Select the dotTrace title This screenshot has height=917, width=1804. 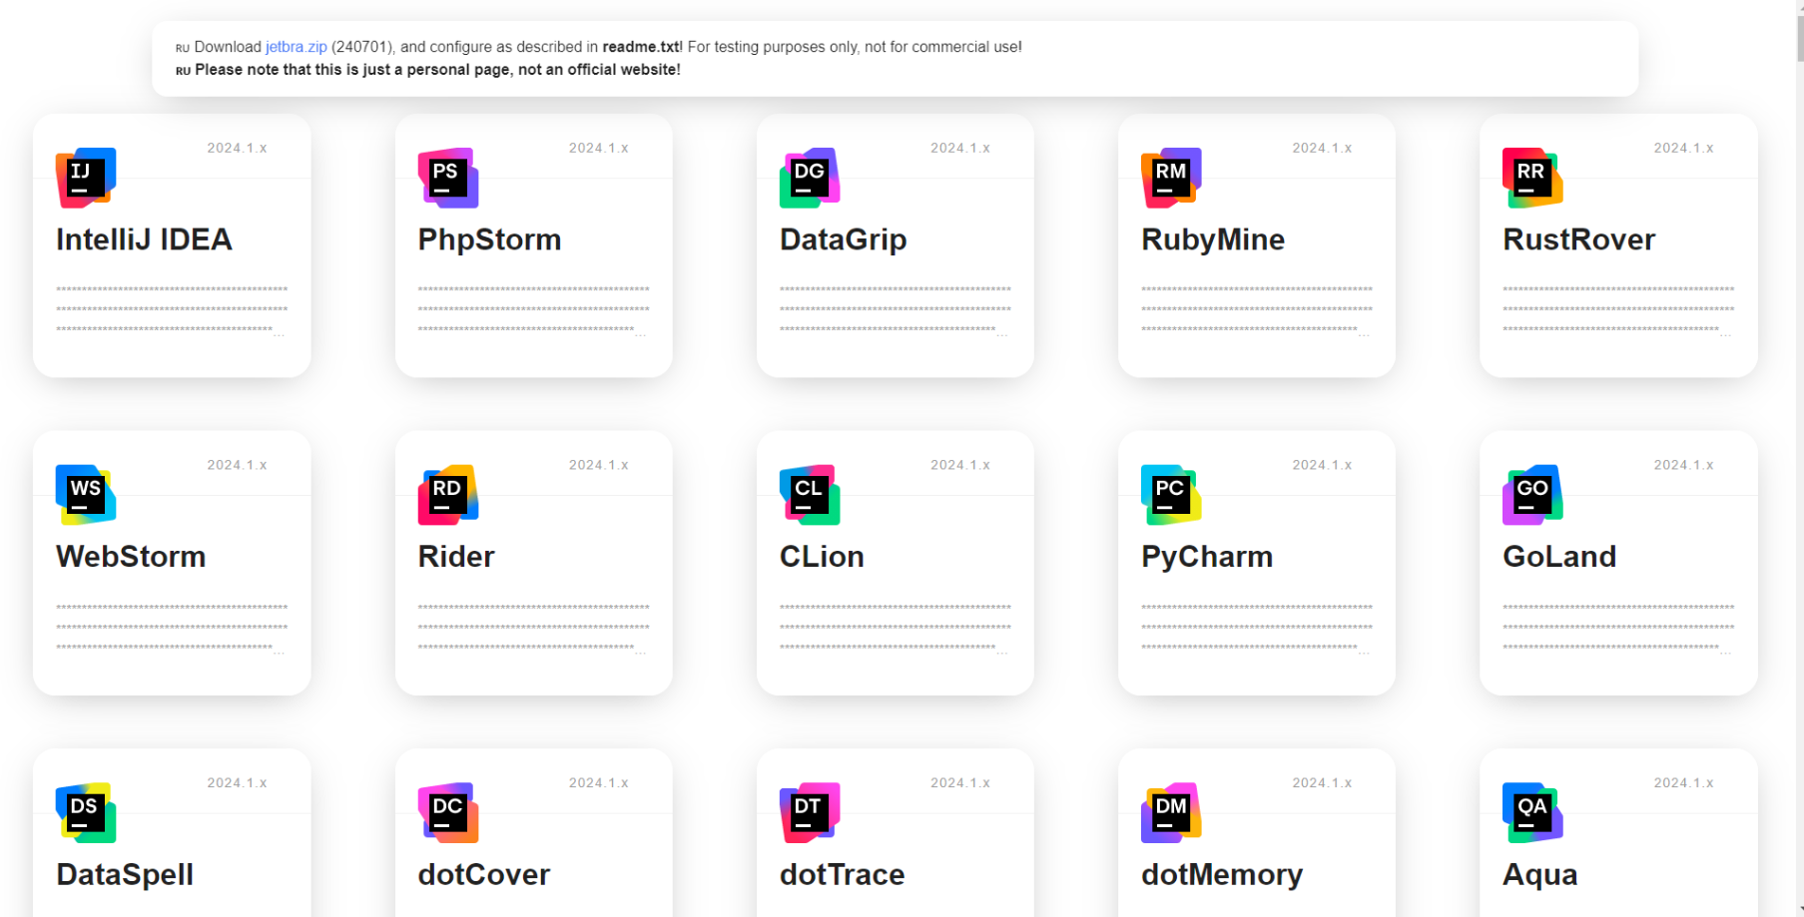pyautogui.click(x=842, y=875)
